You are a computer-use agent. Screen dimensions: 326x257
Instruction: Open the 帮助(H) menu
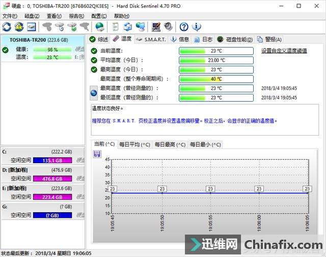click(x=122, y=16)
